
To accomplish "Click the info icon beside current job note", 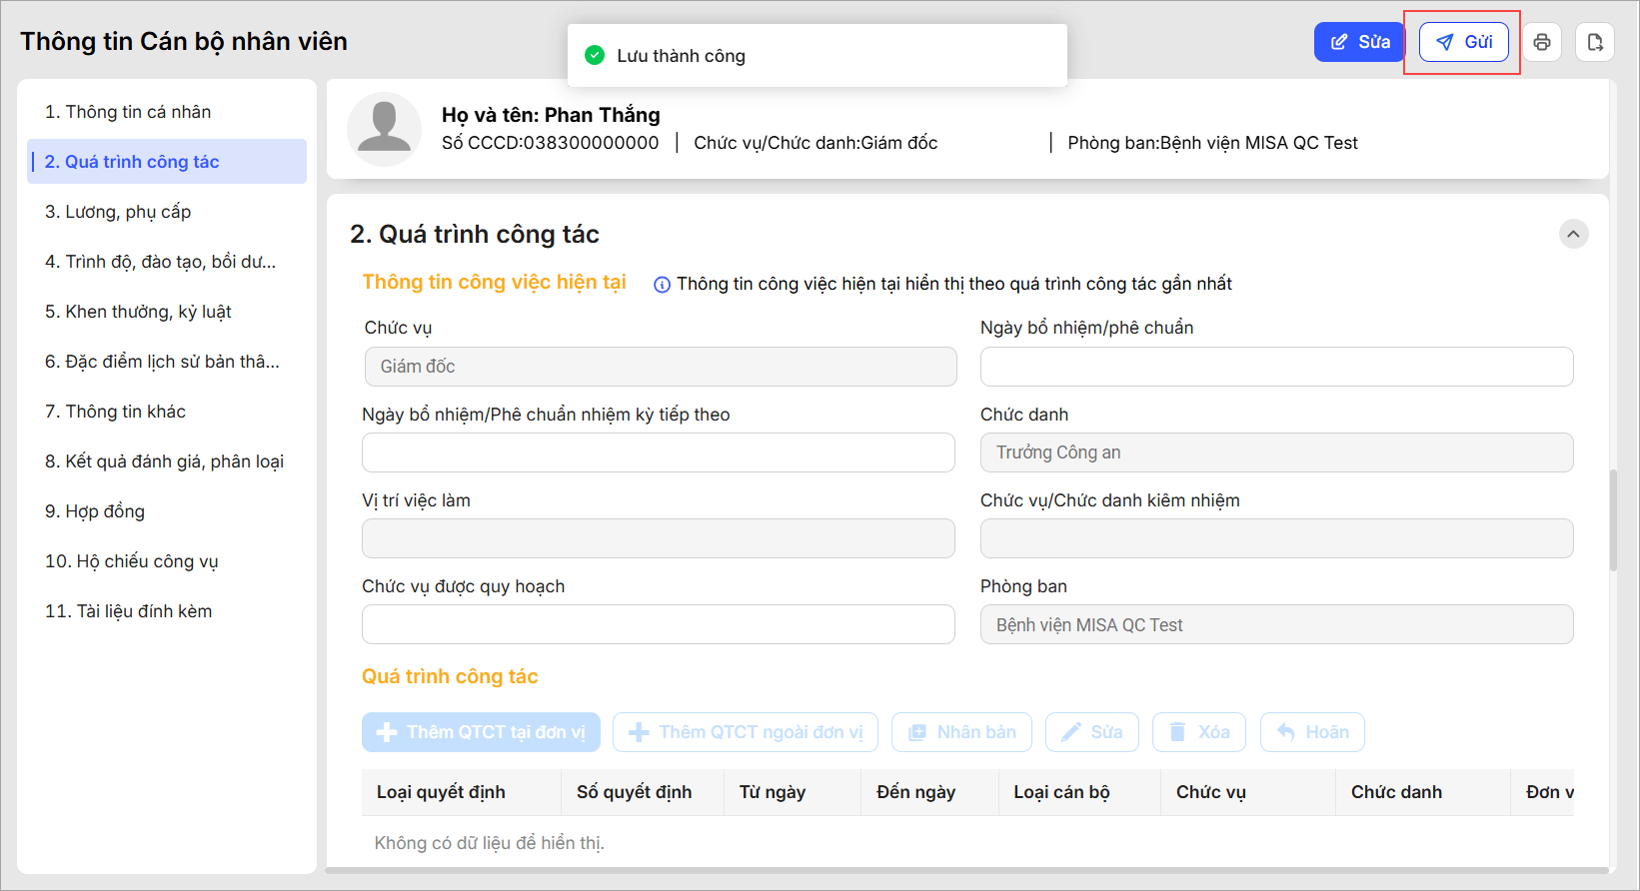I will pyautogui.click(x=662, y=285).
